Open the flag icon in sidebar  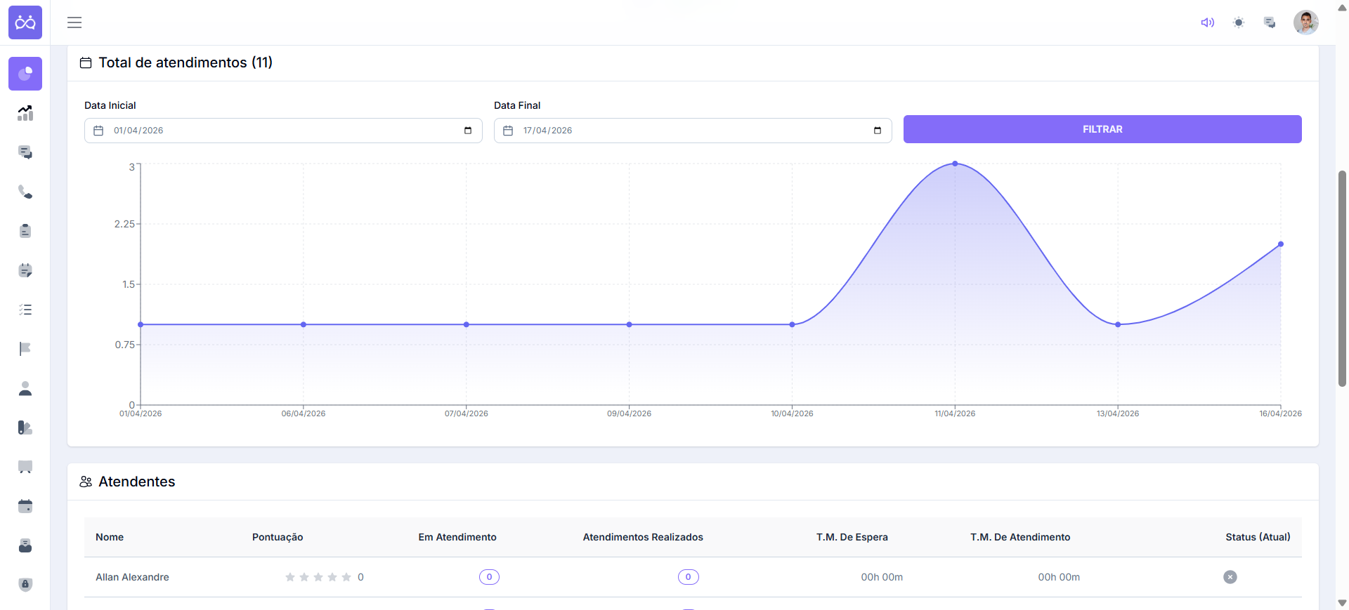25,349
